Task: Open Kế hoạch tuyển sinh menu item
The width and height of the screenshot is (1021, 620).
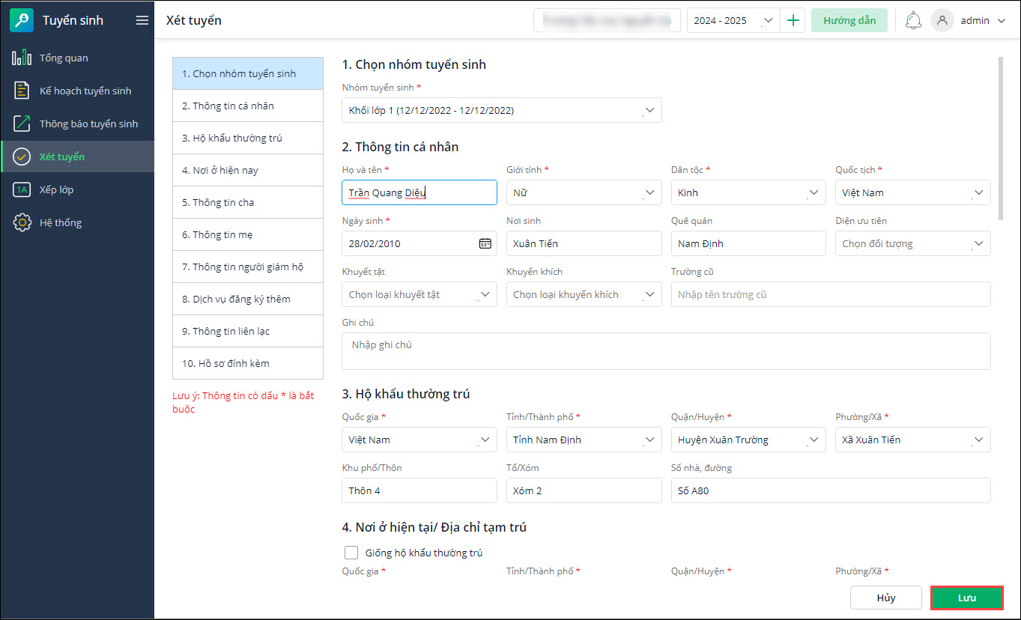Action: pos(77,91)
